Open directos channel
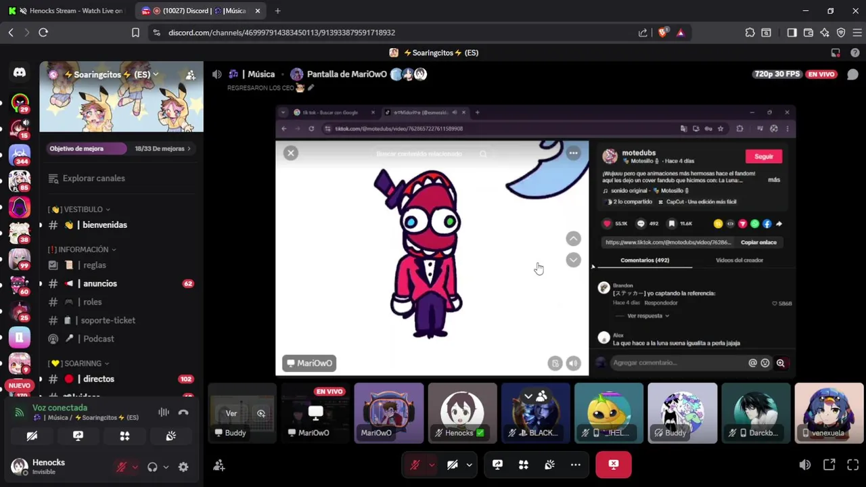Image resolution: width=866 pixels, height=487 pixels. coord(121,379)
